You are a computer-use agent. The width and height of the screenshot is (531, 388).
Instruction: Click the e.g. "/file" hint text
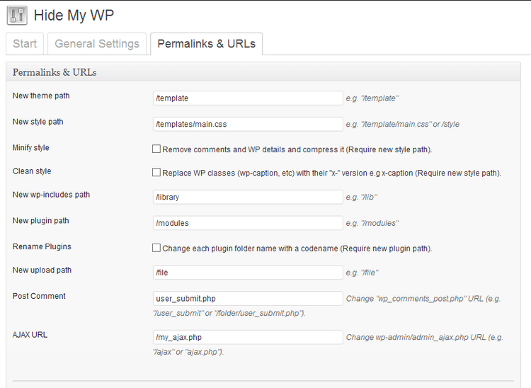pyautogui.click(x=362, y=273)
